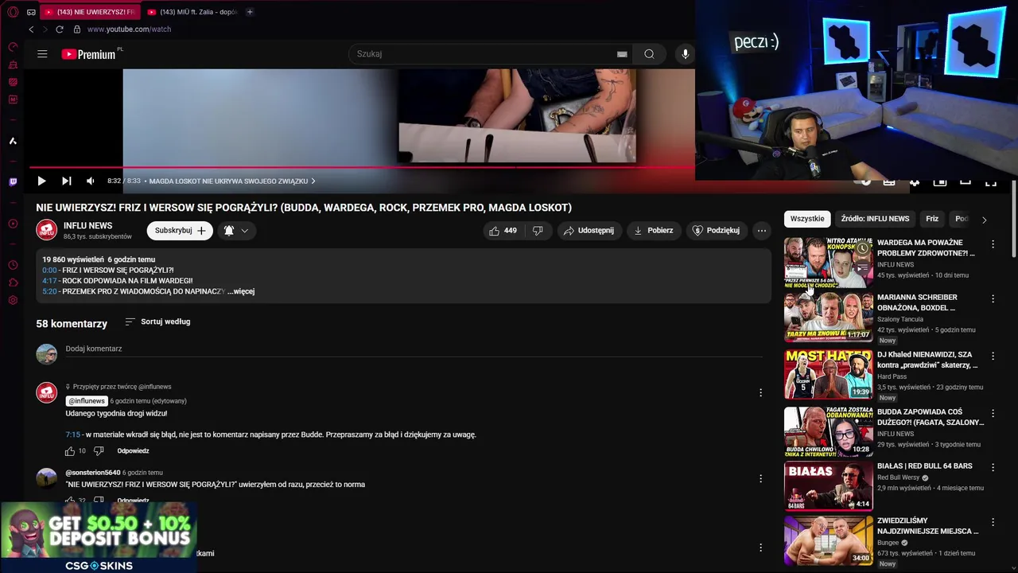Open DJ Khaled NIENAWIDZI video title
Viewport: 1018px width, 573px height.
click(x=927, y=360)
